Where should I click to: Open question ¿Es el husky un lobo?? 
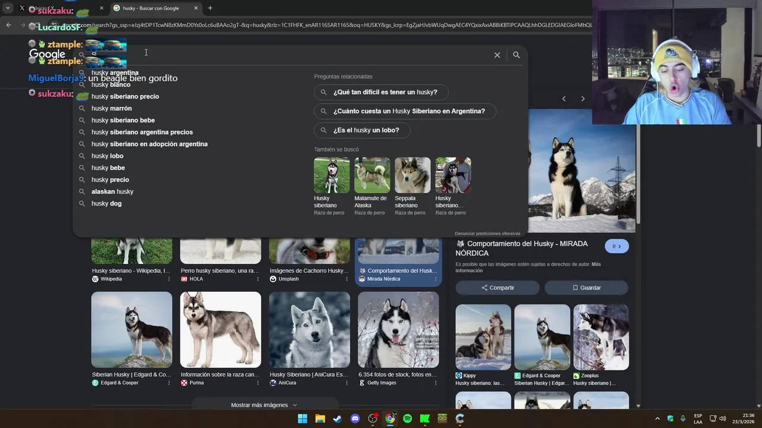pos(362,130)
